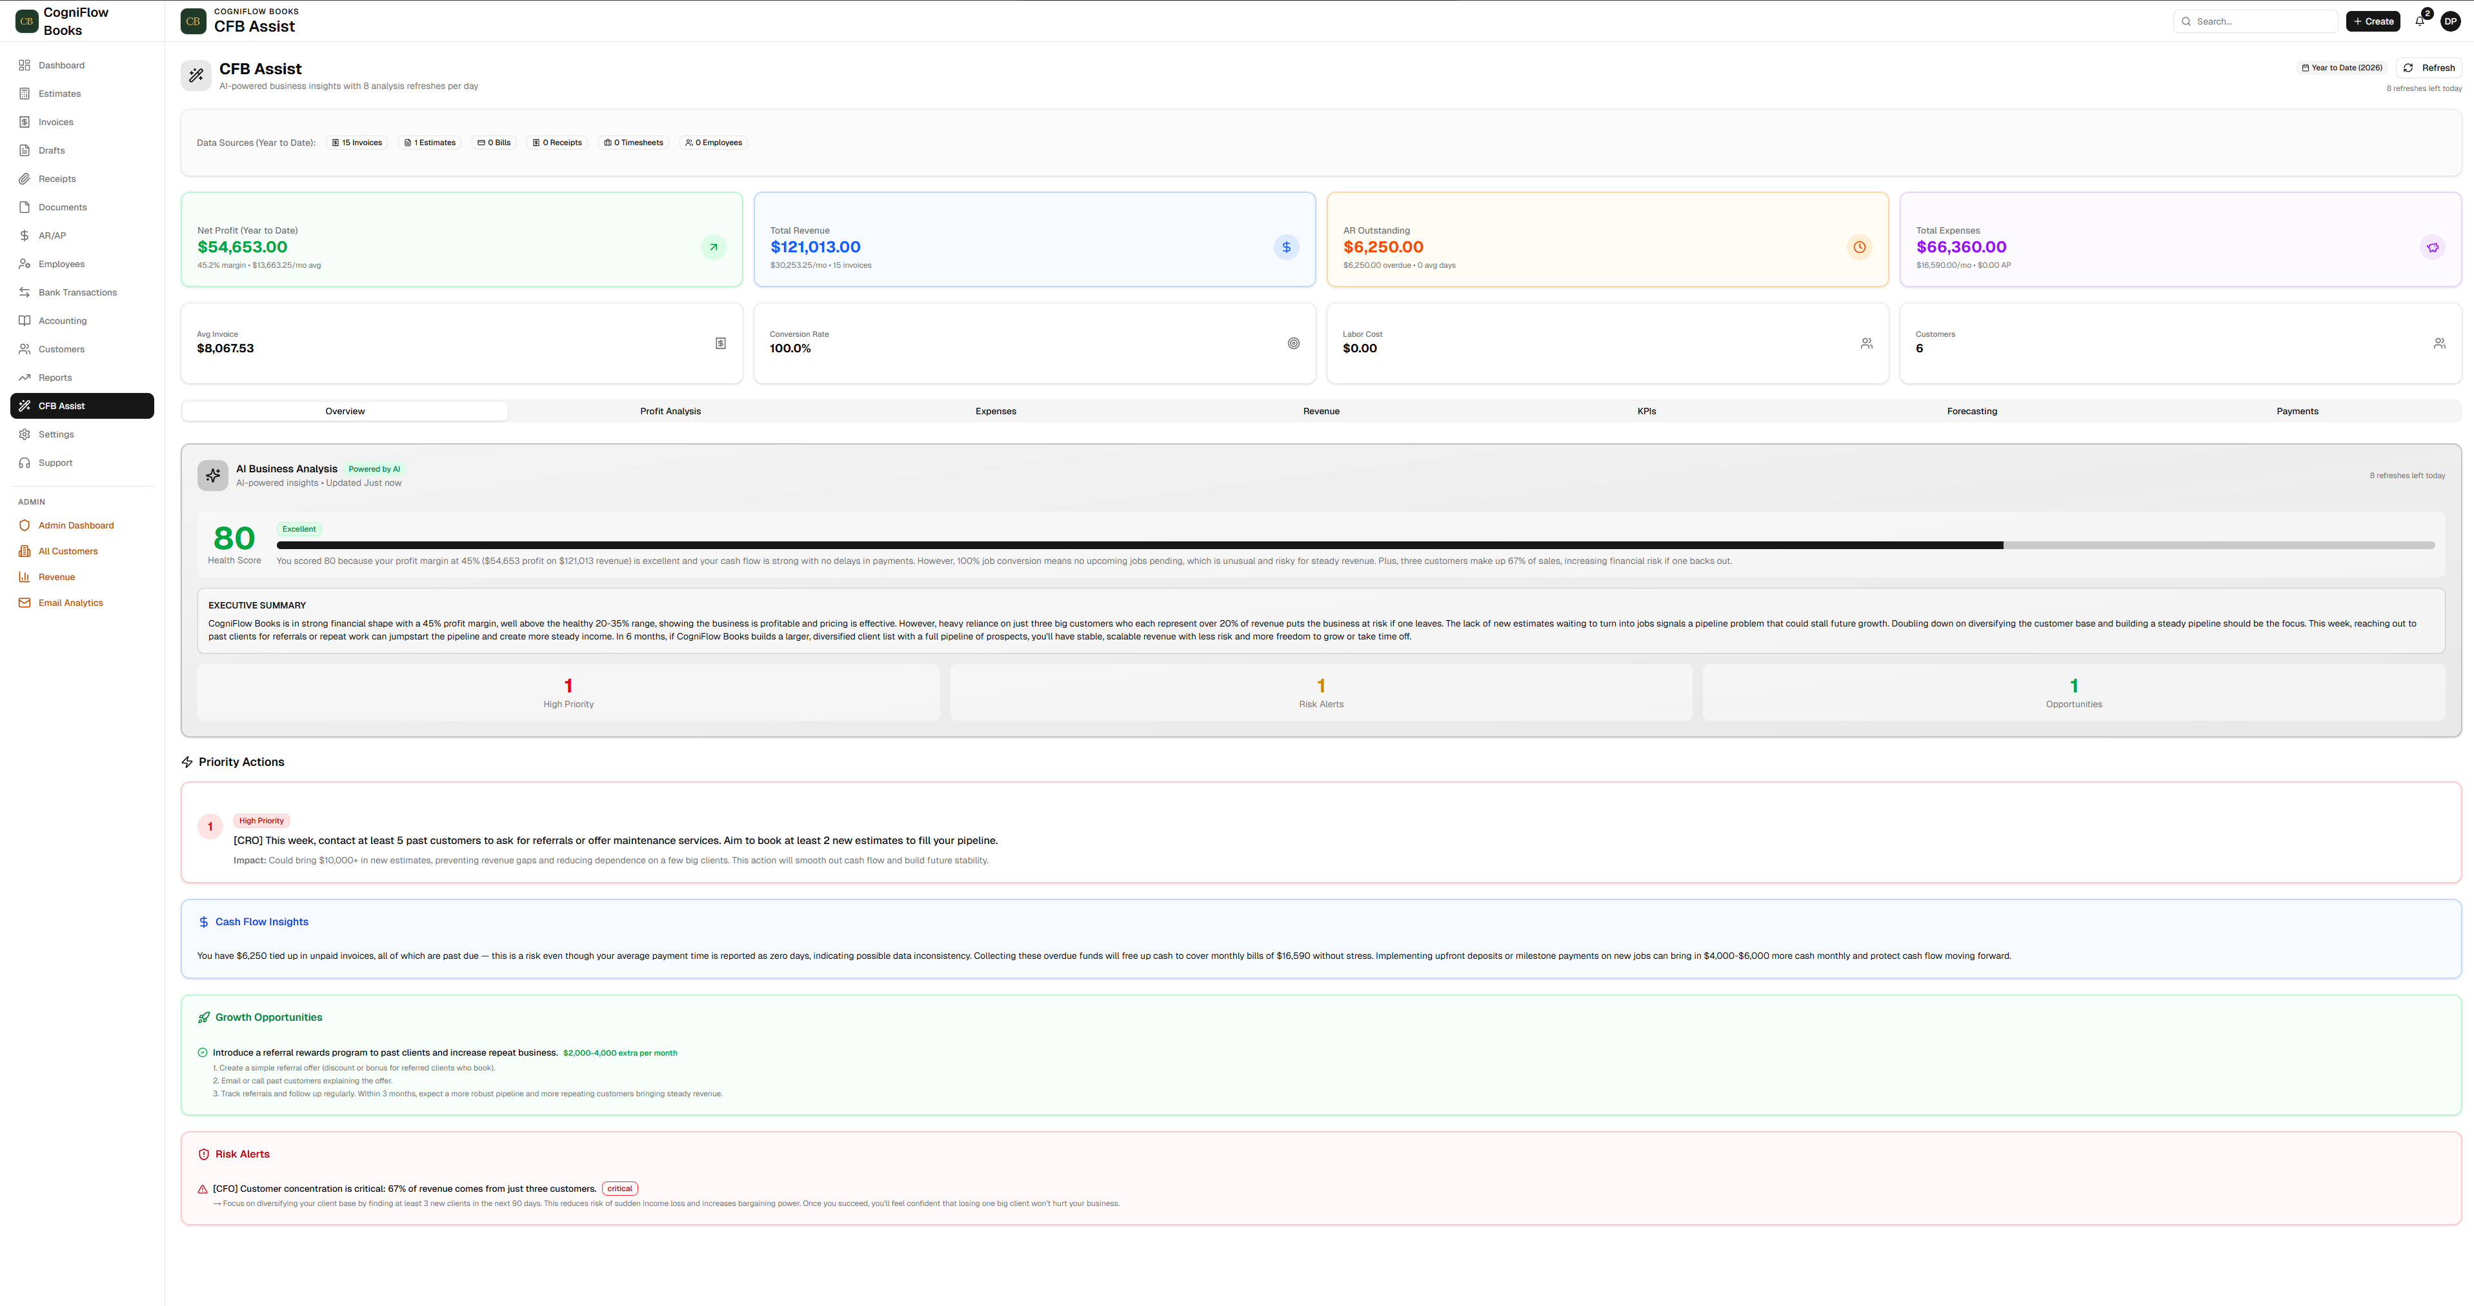Select the AR/AP dollar icon
The width and height of the screenshot is (2474, 1306).
tap(24, 236)
